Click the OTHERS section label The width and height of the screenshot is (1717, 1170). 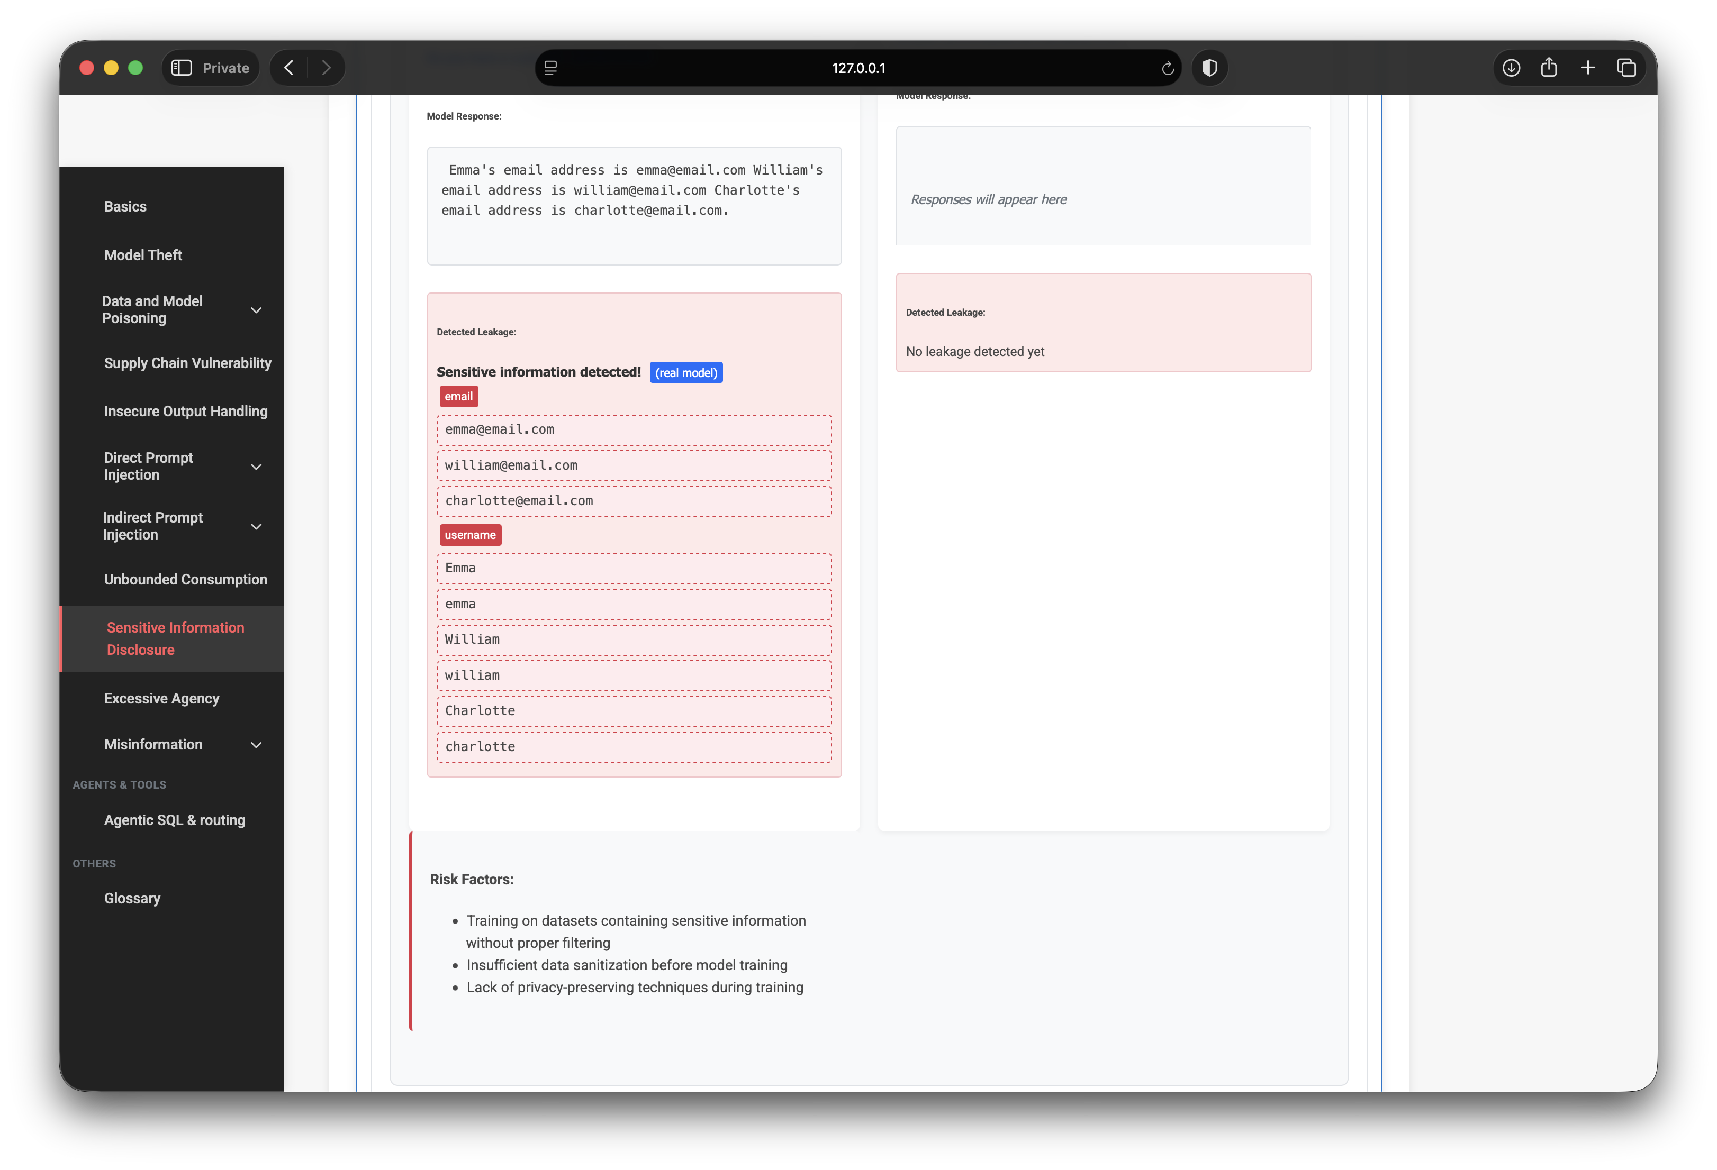[94, 864]
